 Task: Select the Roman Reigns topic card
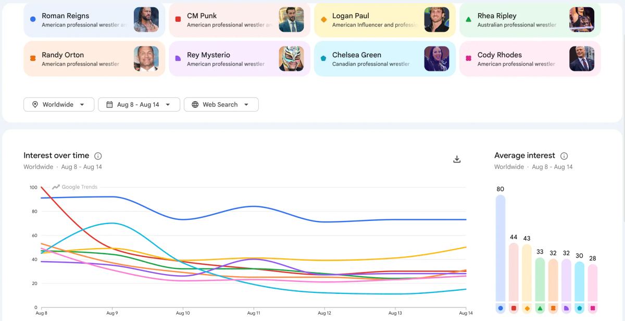tap(94, 20)
